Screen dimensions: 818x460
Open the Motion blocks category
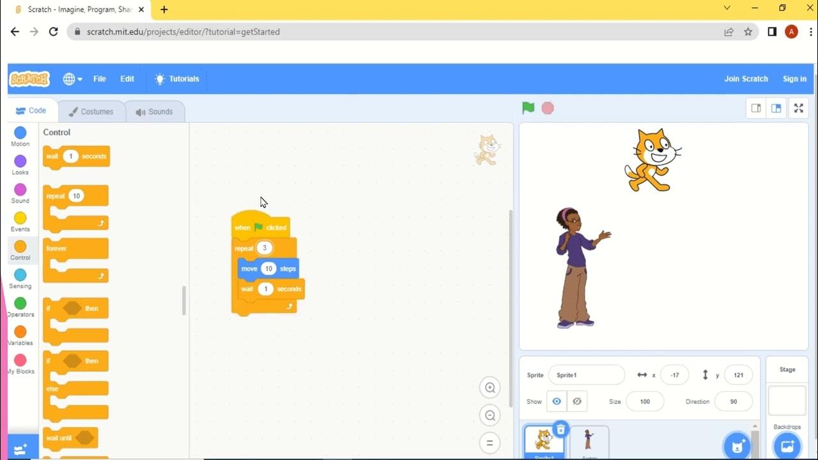pyautogui.click(x=20, y=137)
